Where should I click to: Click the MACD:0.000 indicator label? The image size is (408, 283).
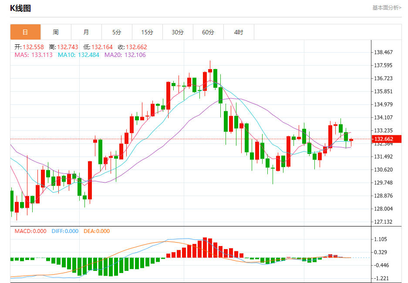(30, 231)
